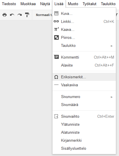Click the Kommentti comment icon

56,57
